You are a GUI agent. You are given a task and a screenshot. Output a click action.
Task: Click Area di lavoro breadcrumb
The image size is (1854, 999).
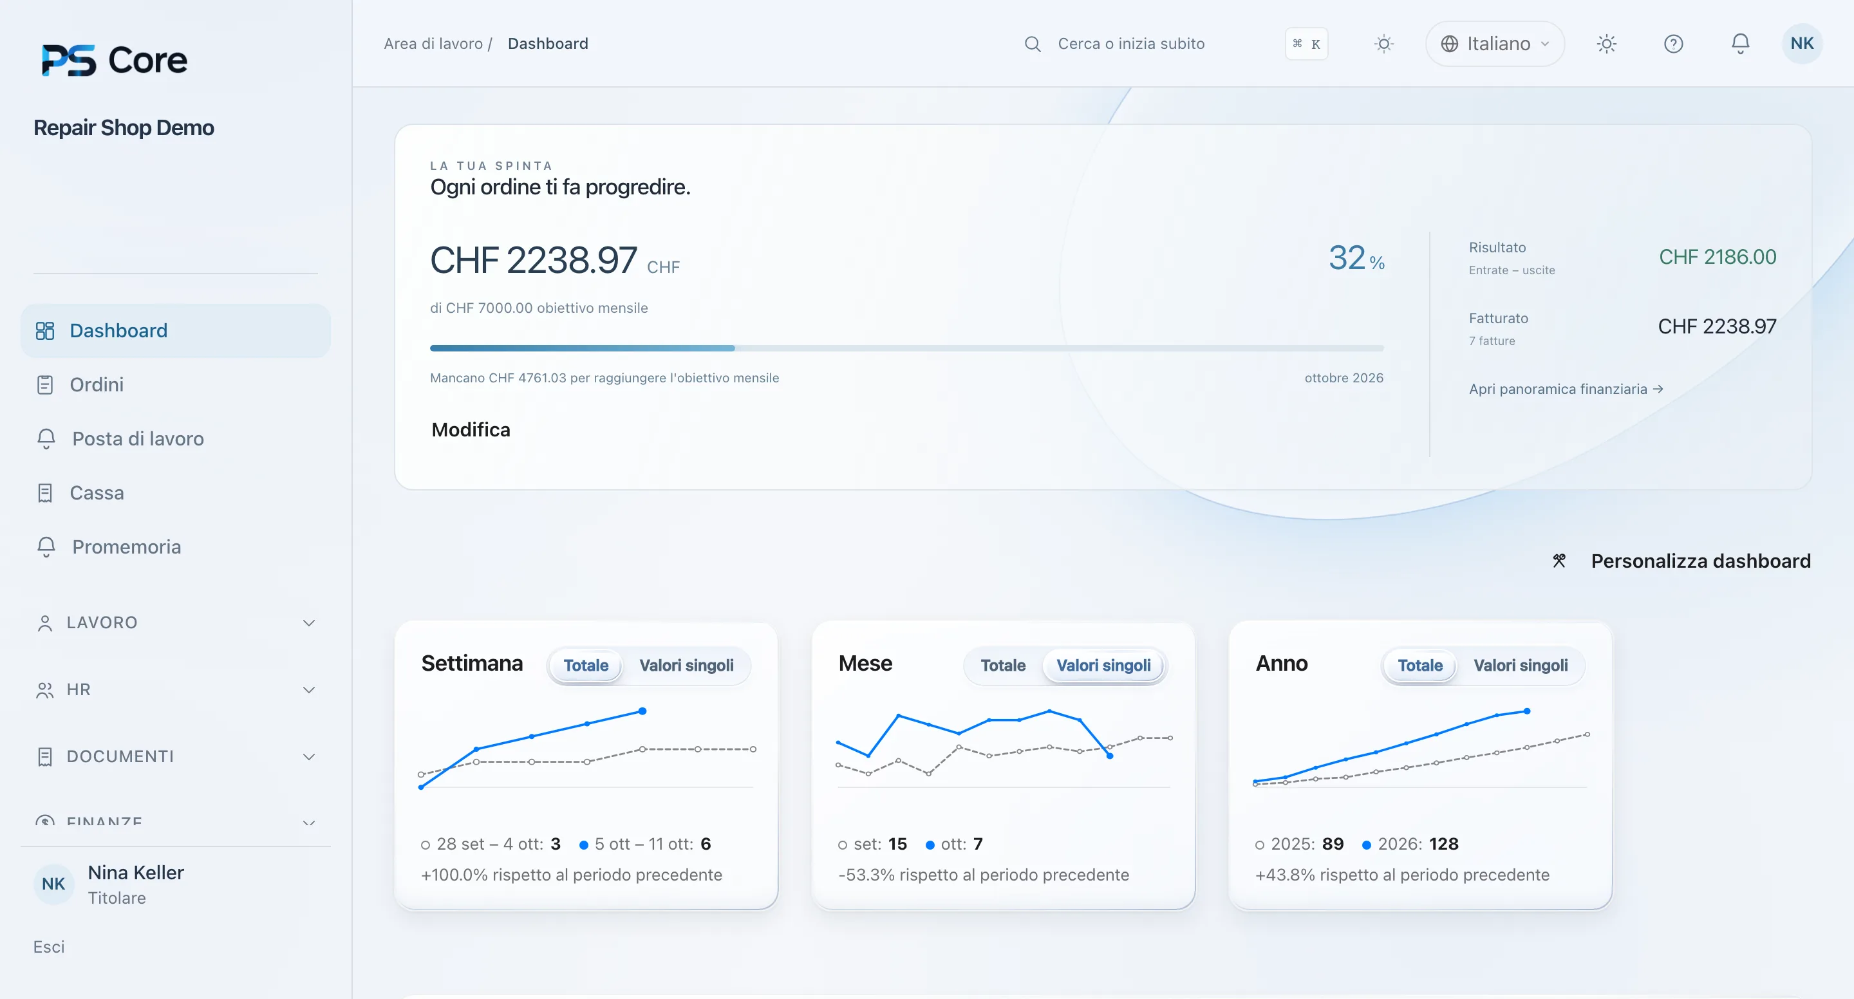(x=433, y=44)
